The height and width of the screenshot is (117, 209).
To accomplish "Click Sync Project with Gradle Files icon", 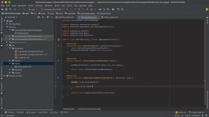I will click(x=100, y=9).
